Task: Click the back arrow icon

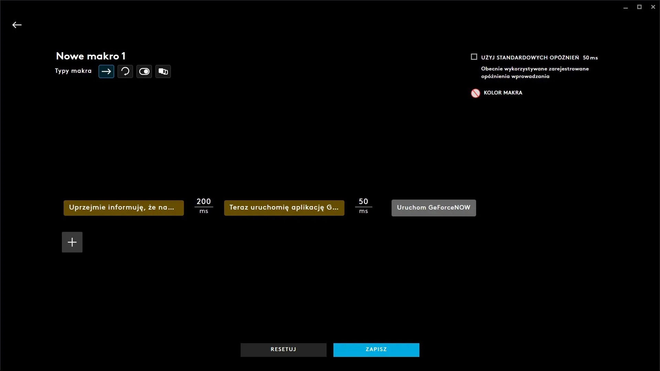Action: [17, 25]
